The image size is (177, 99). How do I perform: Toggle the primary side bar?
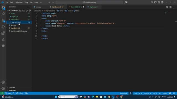pos(155,2)
